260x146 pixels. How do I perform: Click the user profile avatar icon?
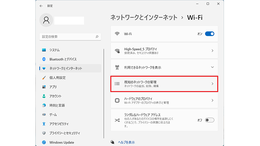pyautogui.click(x=46, y=20)
